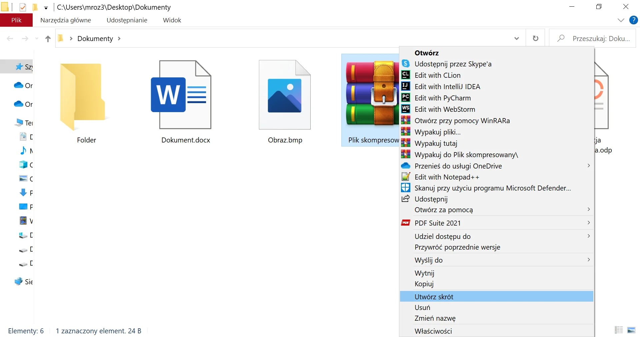Open recent locations dropdown arrow

[37, 39]
